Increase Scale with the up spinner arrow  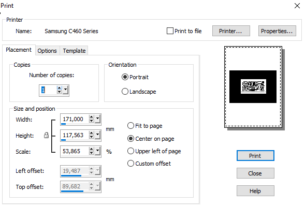[92, 149]
